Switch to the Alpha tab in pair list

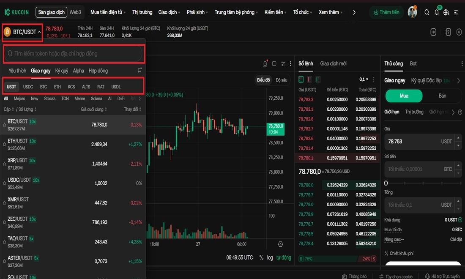click(79, 71)
